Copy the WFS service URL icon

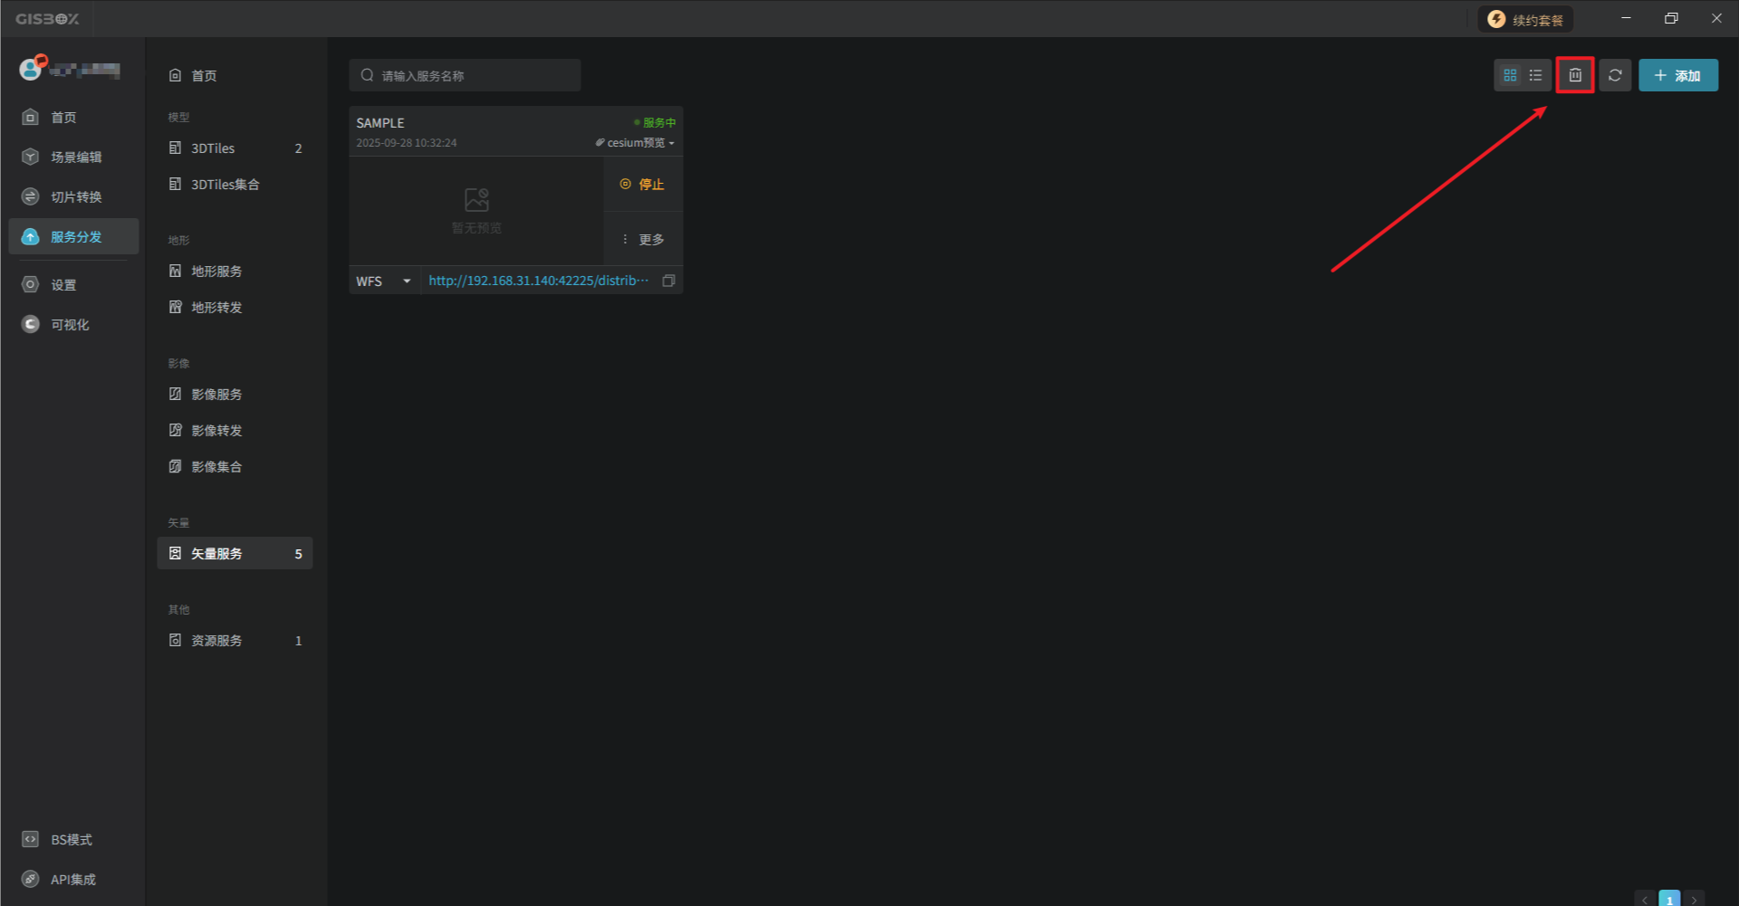[x=668, y=281]
